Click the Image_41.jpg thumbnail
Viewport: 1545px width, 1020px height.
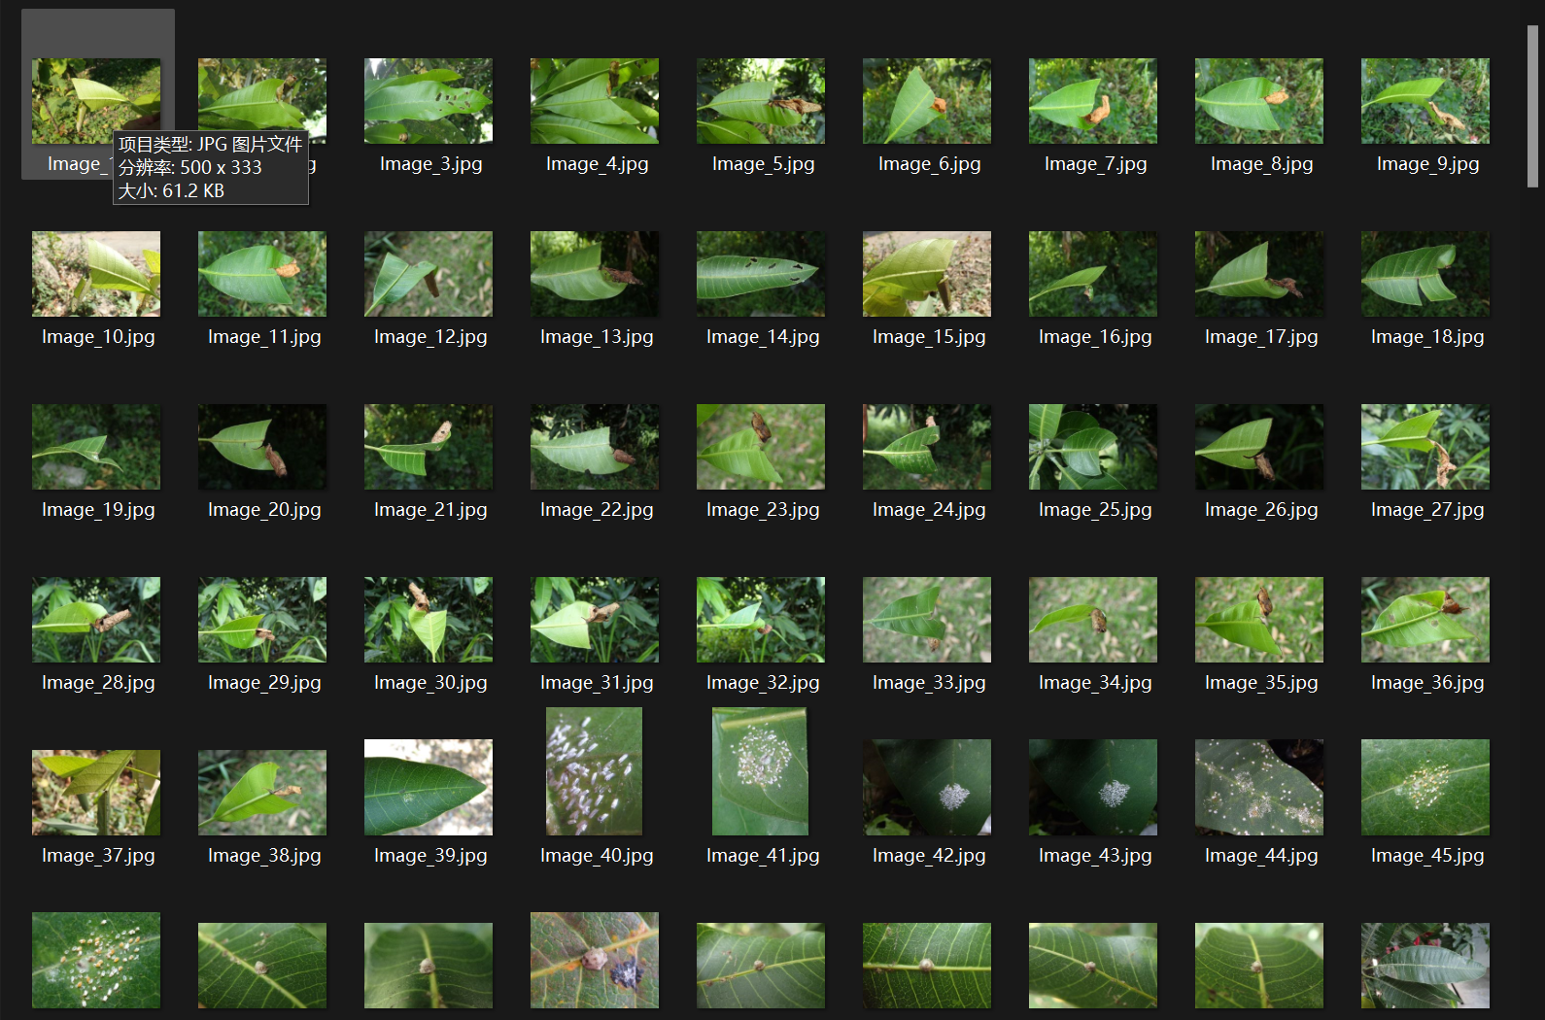pyautogui.click(x=761, y=771)
